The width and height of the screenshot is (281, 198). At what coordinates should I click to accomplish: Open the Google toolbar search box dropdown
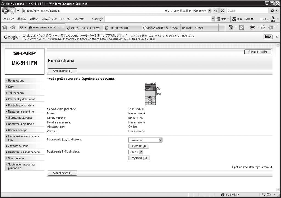[x=213, y=19]
